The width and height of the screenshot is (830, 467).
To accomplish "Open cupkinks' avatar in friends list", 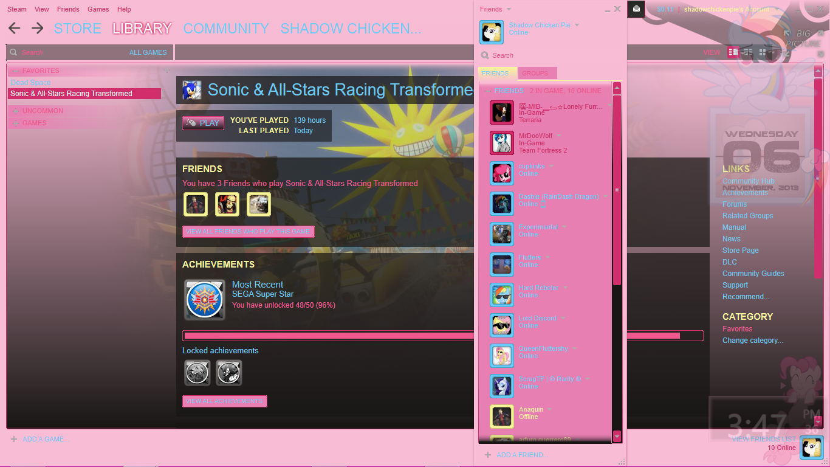I will click(502, 173).
